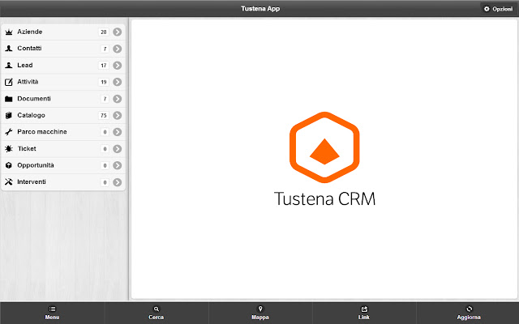Click the Catalogo count badge 75

(104, 115)
